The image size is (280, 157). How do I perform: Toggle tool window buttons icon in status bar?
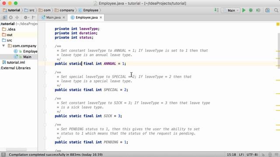coord(3,154)
